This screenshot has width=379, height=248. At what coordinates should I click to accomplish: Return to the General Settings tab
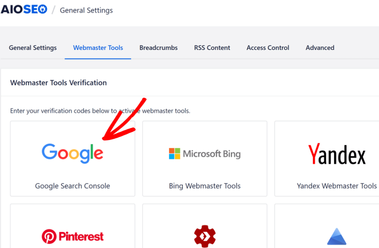(x=33, y=48)
